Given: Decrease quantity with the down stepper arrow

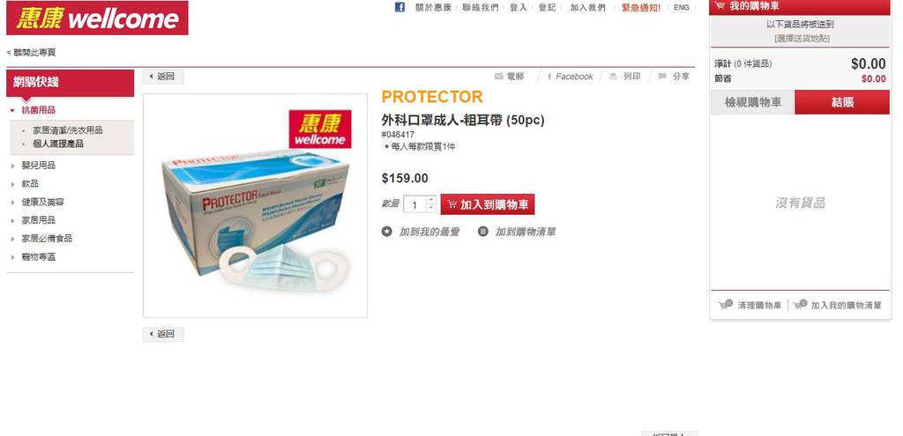Looking at the screenshot, I should point(430,208).
